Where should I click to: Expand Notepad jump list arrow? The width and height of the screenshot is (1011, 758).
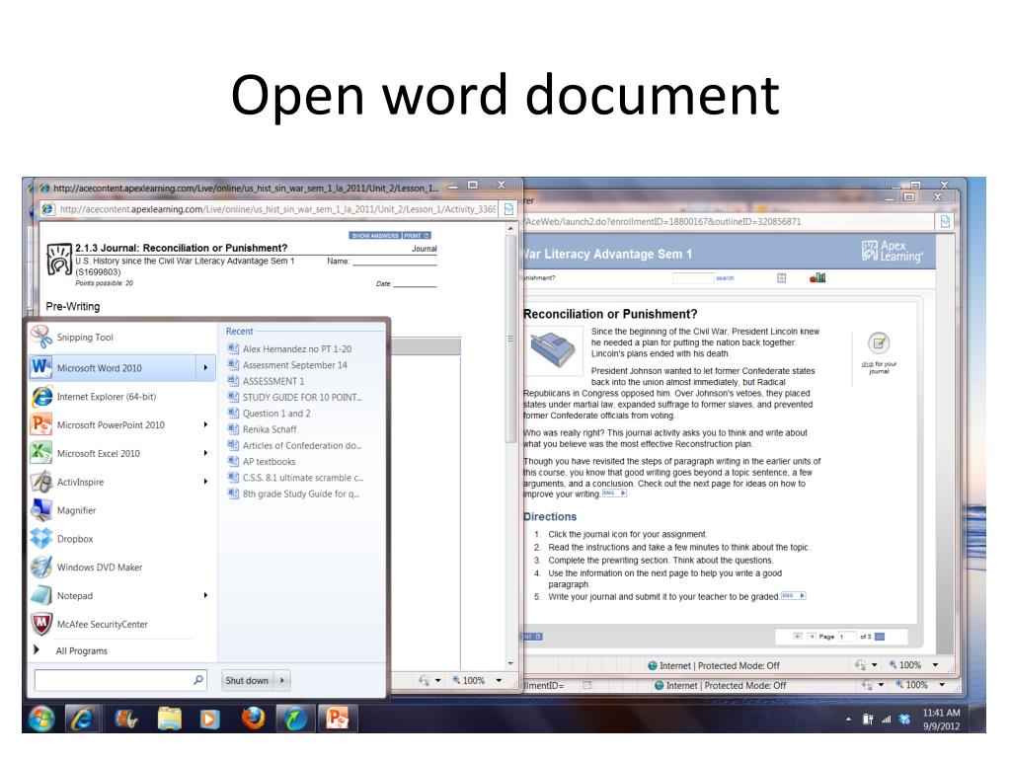(205, 595)
